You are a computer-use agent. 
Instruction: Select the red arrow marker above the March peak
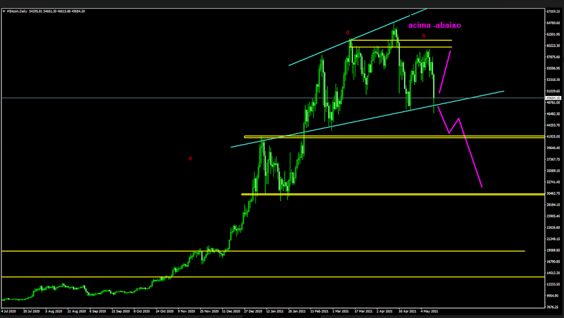[x=347, y=32]
